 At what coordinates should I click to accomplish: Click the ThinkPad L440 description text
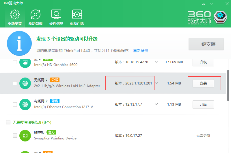82,51
